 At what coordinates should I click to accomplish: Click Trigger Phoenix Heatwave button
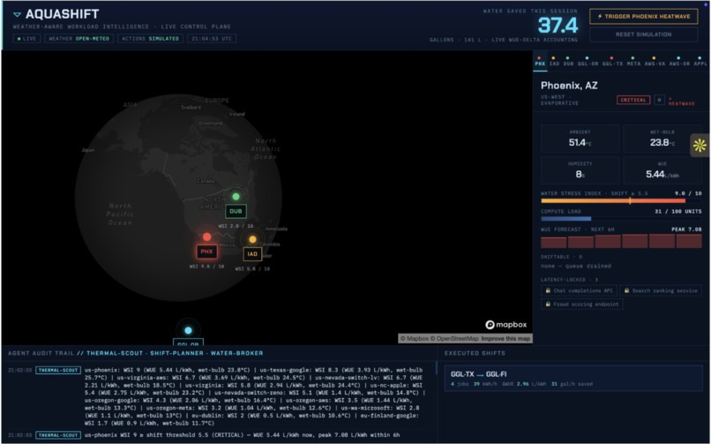[x=643, y=16]
